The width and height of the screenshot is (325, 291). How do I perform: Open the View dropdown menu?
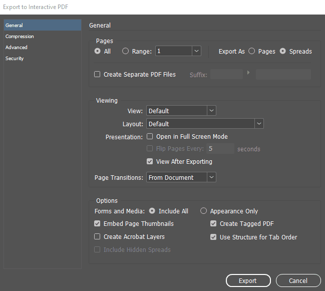(x=181, y=111)
